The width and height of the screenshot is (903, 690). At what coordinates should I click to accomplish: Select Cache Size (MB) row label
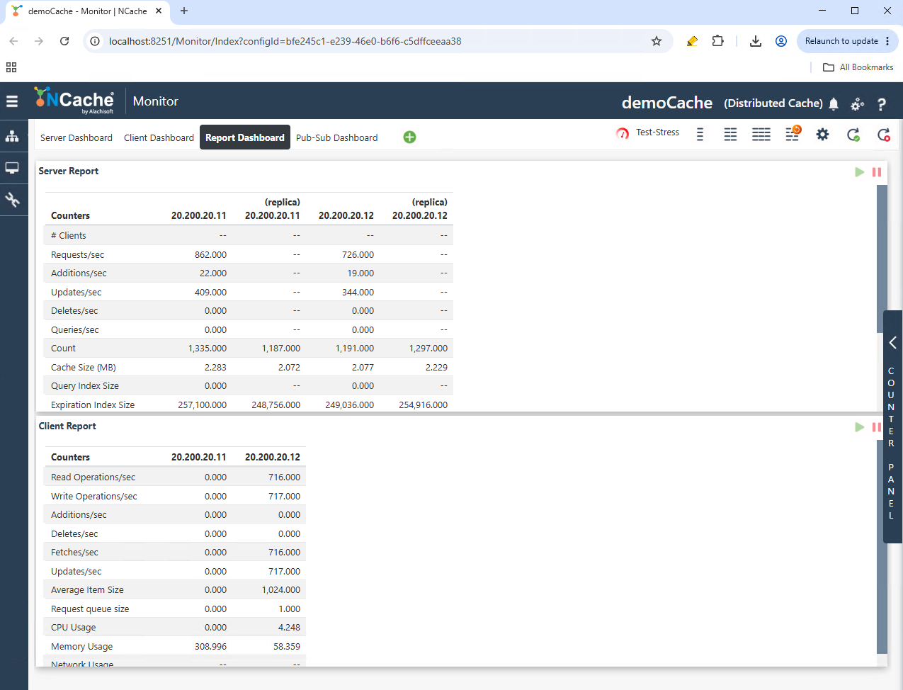coord(84,368)
